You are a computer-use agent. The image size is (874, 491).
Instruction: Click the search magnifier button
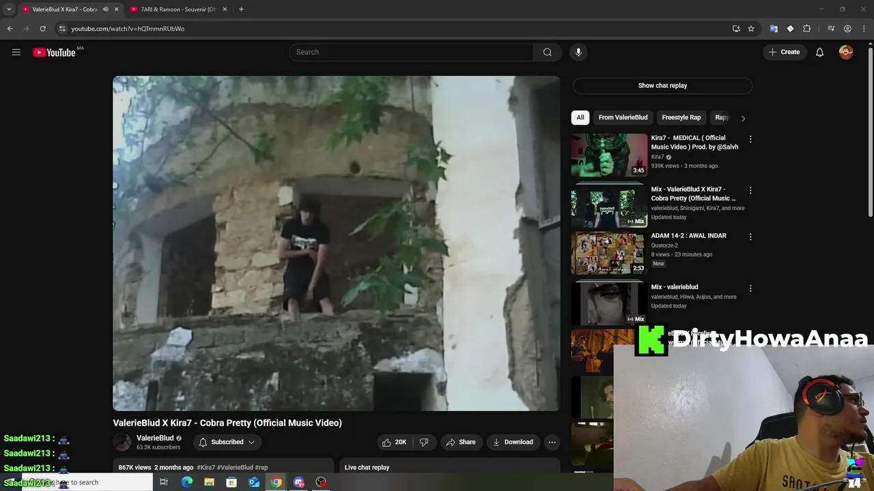pos(548,52)
